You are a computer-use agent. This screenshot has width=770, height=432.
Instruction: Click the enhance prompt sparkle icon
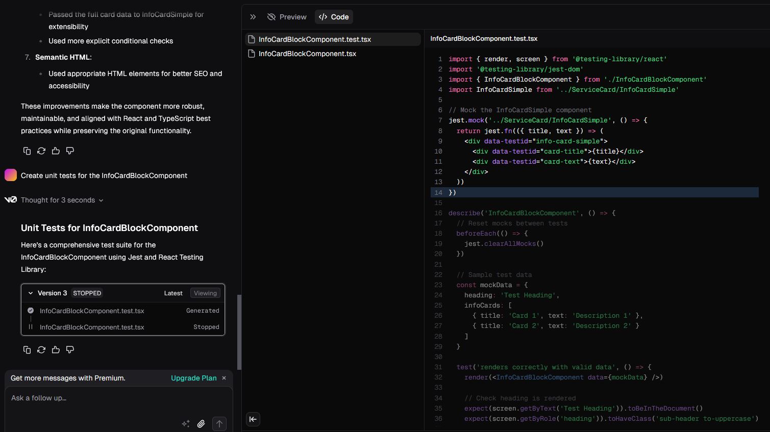coord(186,424)
